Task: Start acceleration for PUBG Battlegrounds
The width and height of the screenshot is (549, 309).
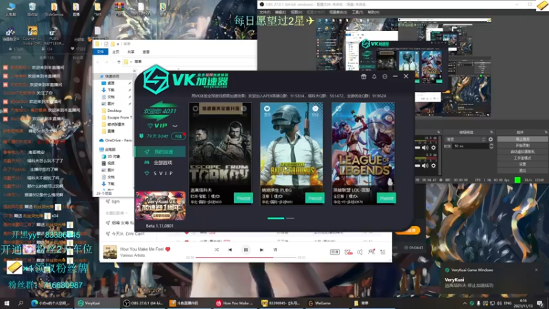Action: pyautogui.click(x=315, y=198)
